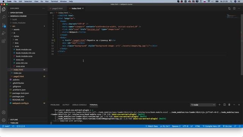Open page2.html in explorer tree

(19, 76)
